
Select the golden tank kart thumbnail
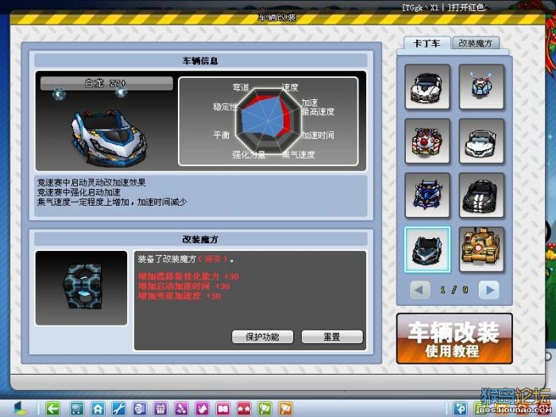[x=481, y=249]
